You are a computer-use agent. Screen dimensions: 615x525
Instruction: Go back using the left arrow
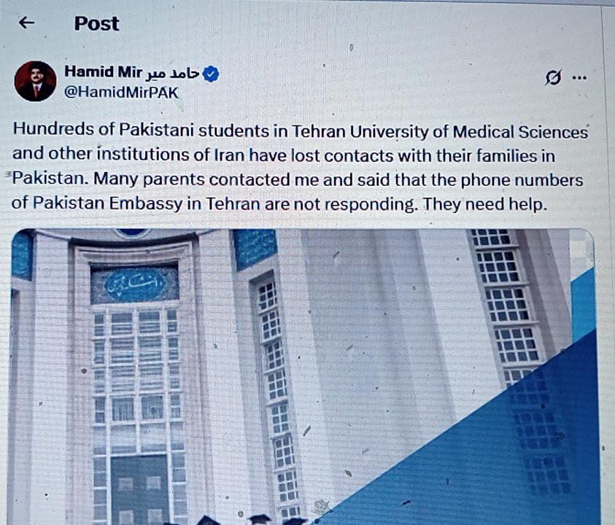27,23
